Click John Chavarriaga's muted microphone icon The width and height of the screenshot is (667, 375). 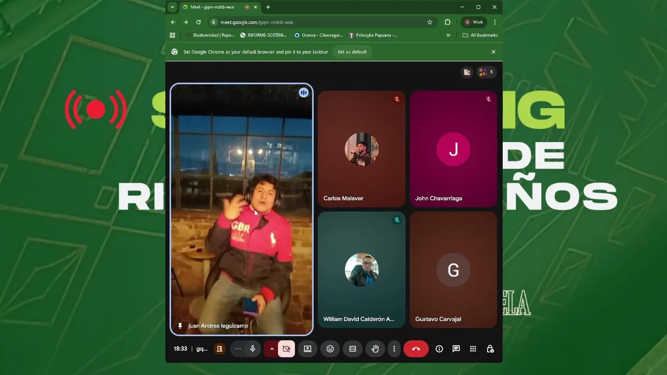point(488,99)
